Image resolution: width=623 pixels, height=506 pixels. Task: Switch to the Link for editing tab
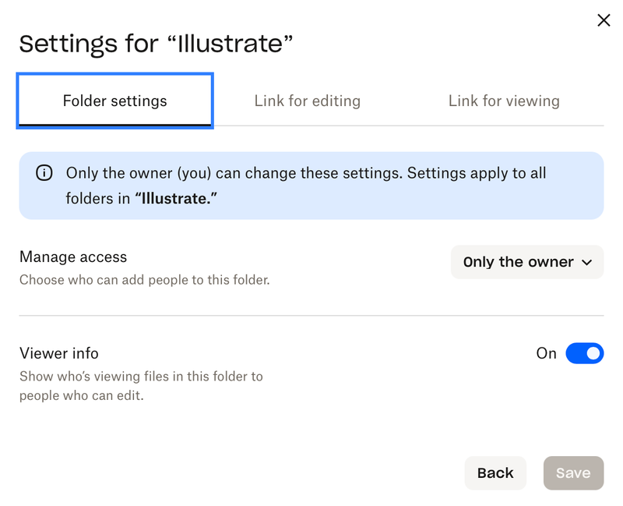tap(308, 101)
